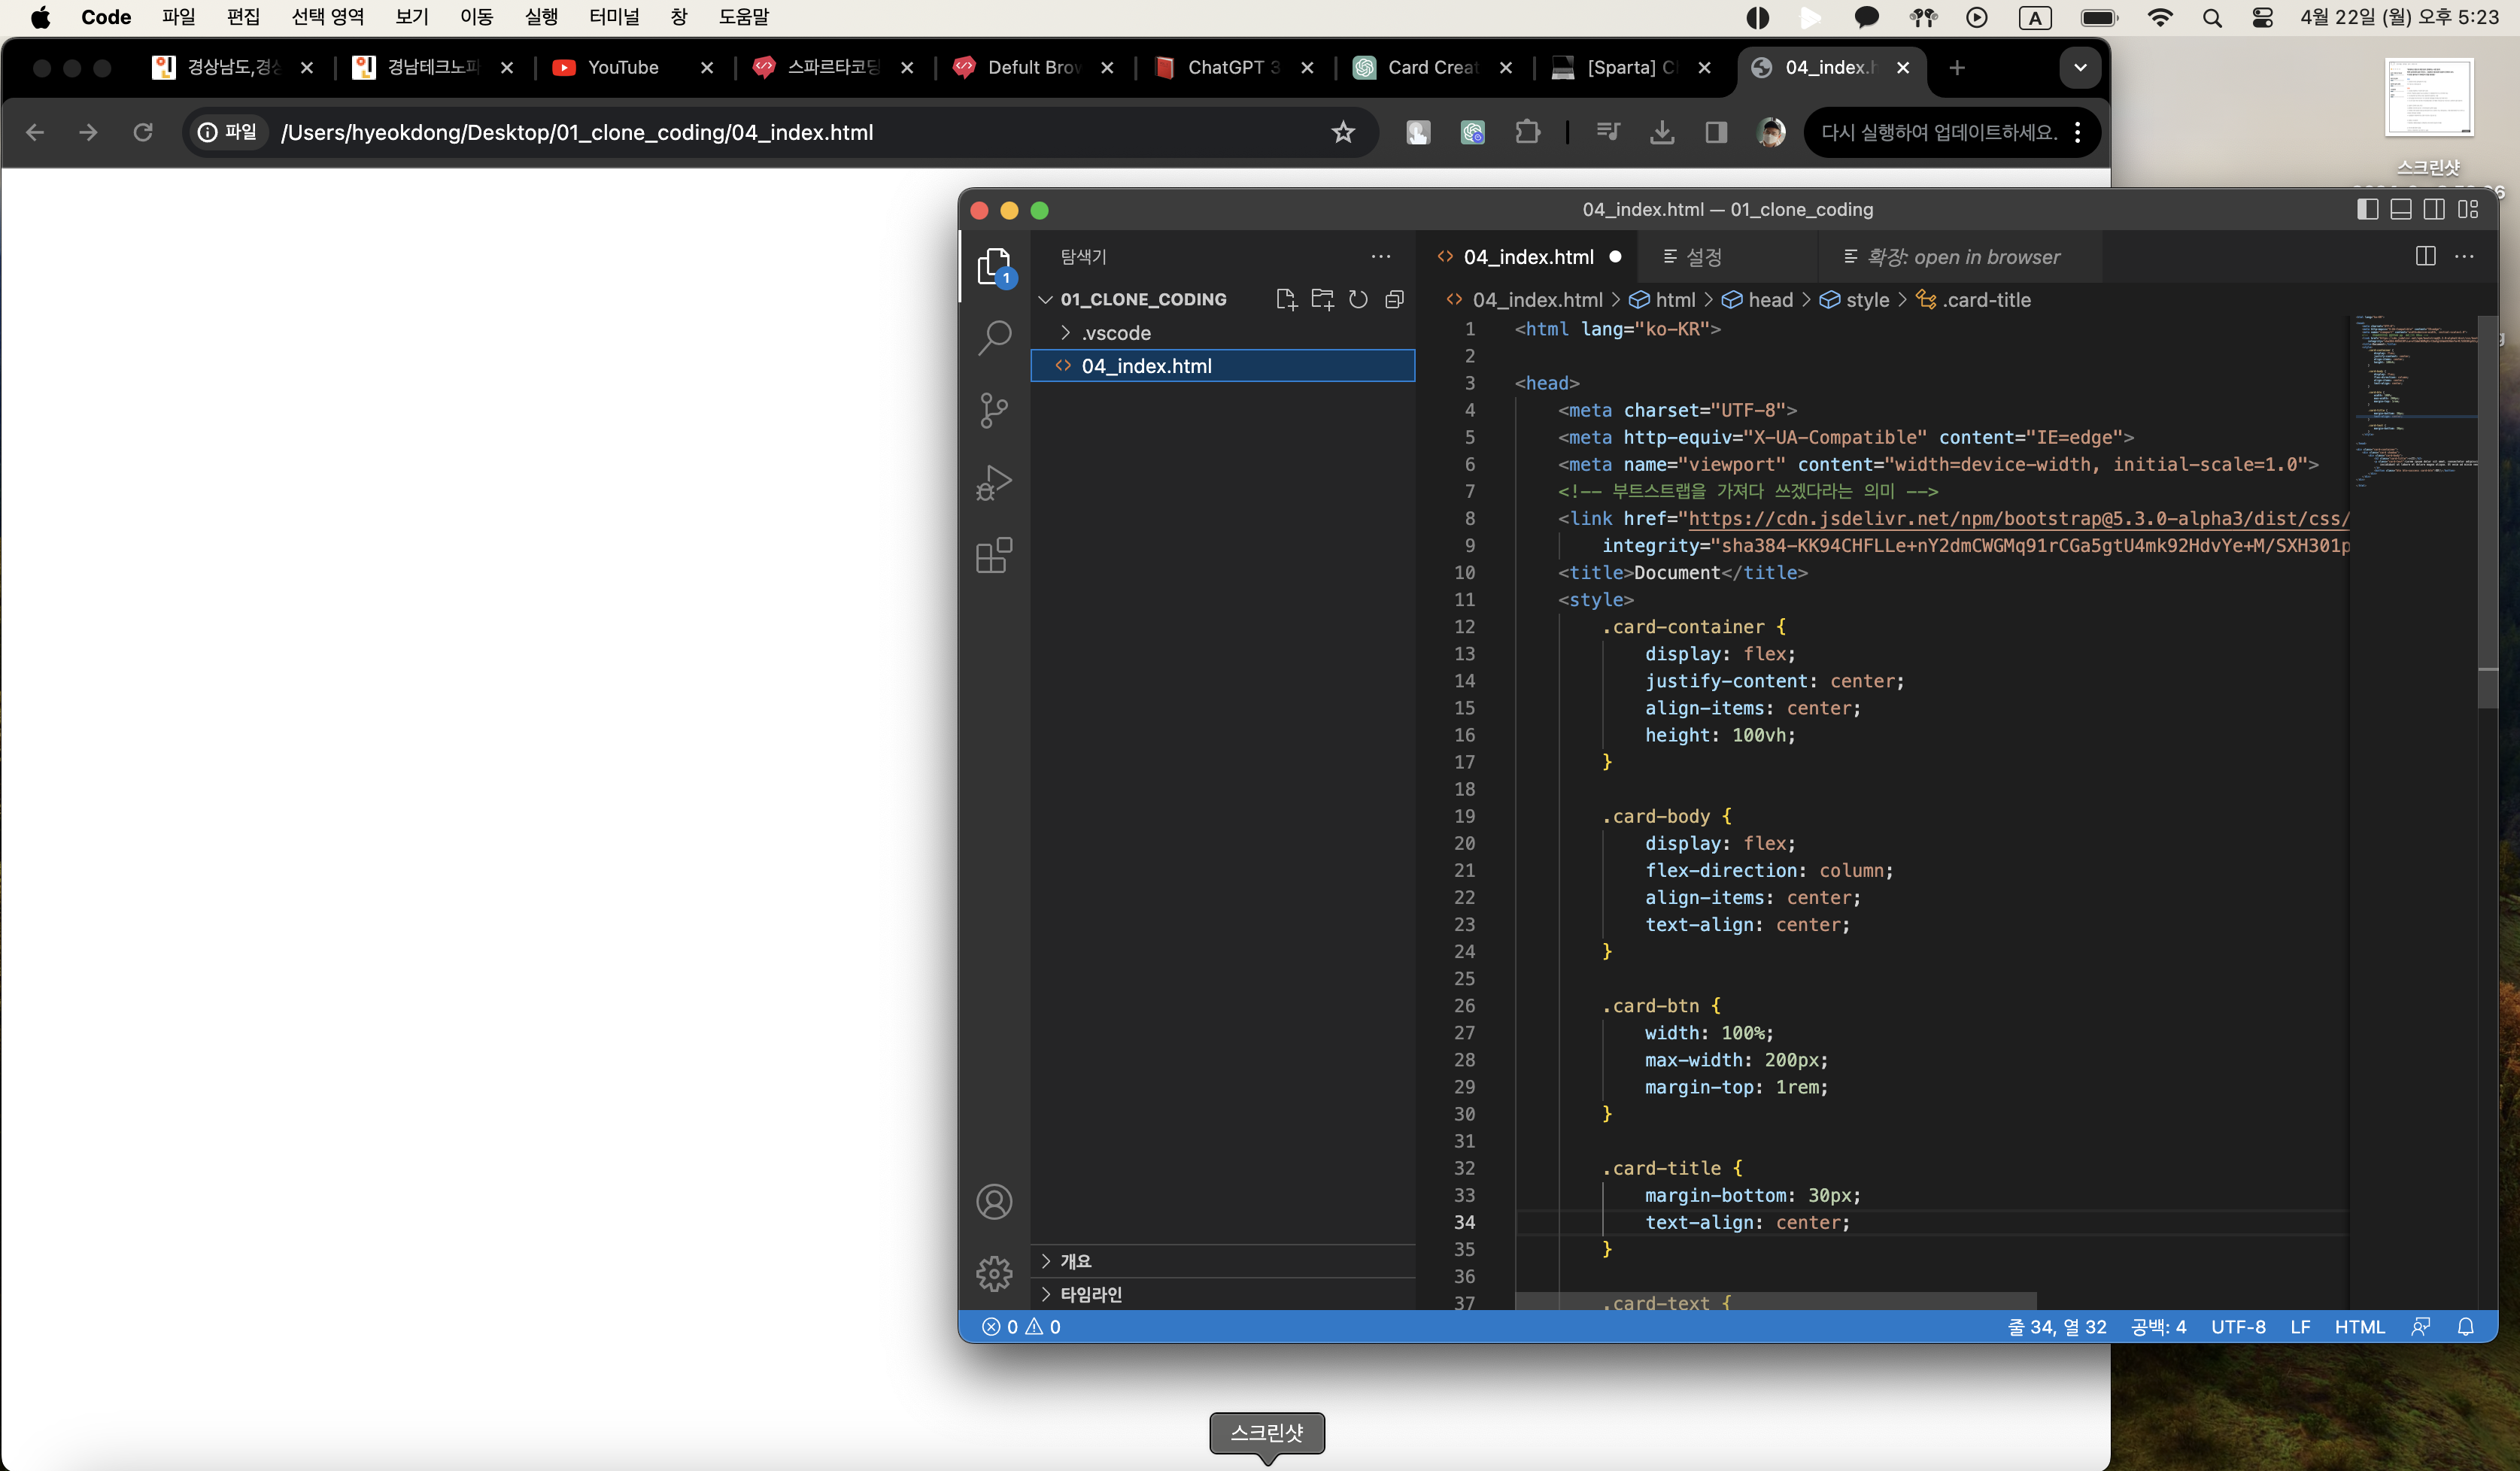2520x1471 pixels.
Task: Open Chrome tab search dropdown
Action: pos(2080,67)
